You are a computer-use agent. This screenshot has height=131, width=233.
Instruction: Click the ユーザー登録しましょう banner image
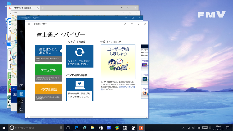point(118,61)
